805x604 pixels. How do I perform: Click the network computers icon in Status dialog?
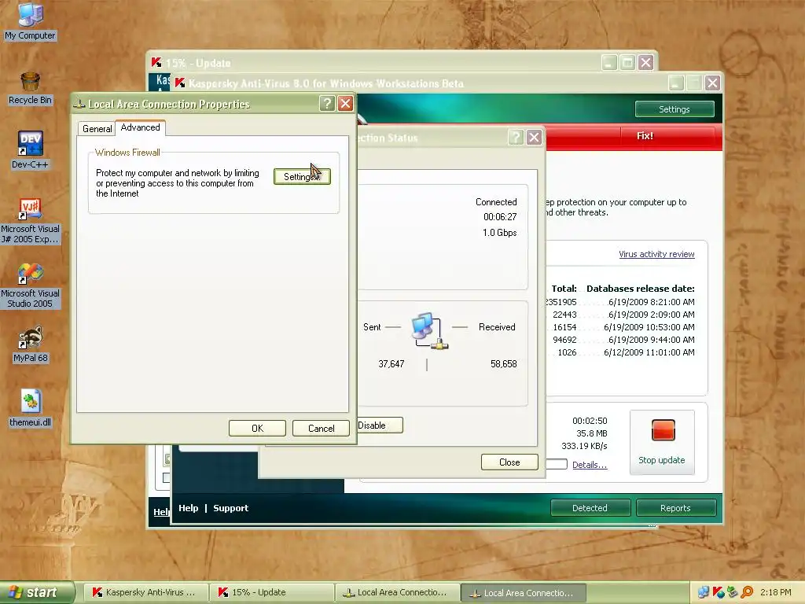[429, 330]
